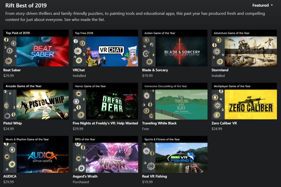Screen dimensions: 281x187
Task: Click the AUDICA title link
Action: pyautogui.click(x=10, y=176)
